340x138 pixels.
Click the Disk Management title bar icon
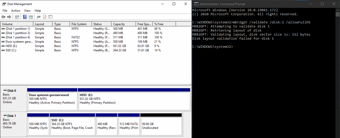coord(4,4)
